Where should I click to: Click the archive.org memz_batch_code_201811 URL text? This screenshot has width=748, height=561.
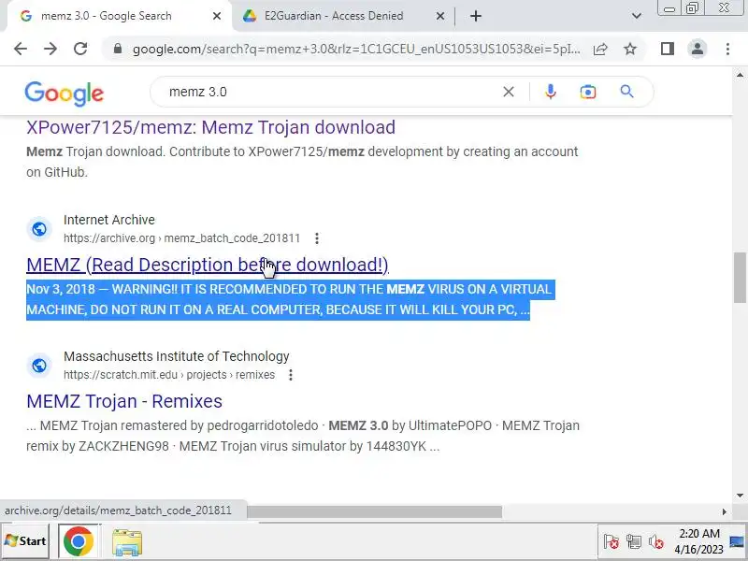point(181,238)
